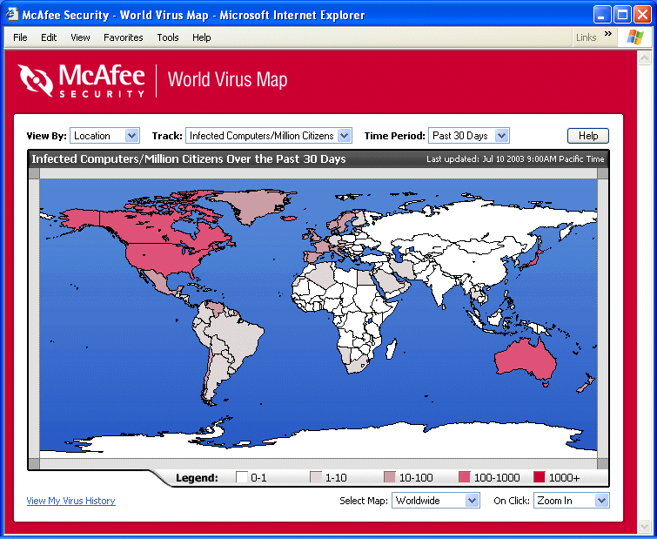Click the 1000+ legend color swatch
The width and height of the screenshot is (657, 539).
click(x=540, y=477)
